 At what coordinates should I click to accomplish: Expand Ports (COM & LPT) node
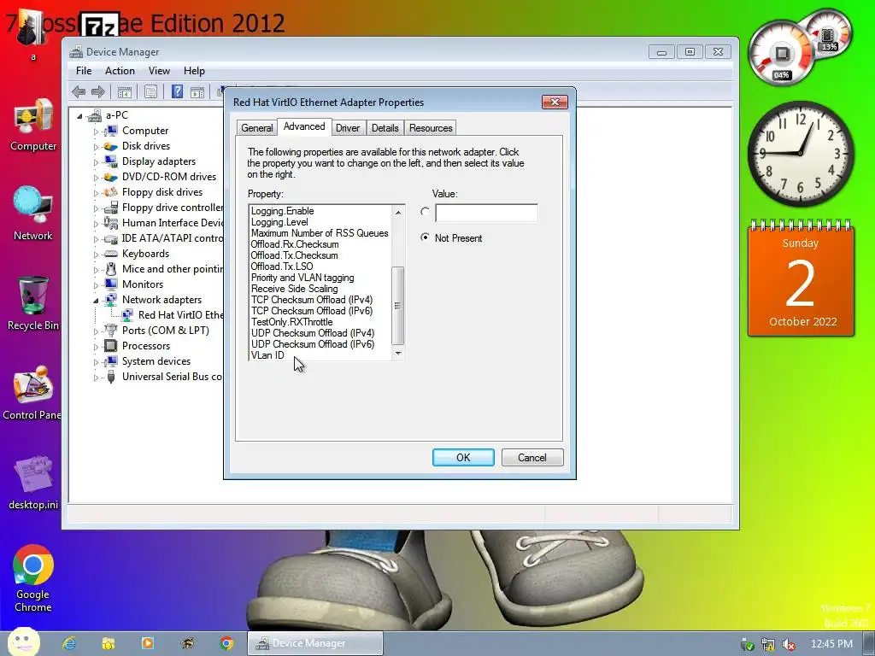tap(96, 331)
